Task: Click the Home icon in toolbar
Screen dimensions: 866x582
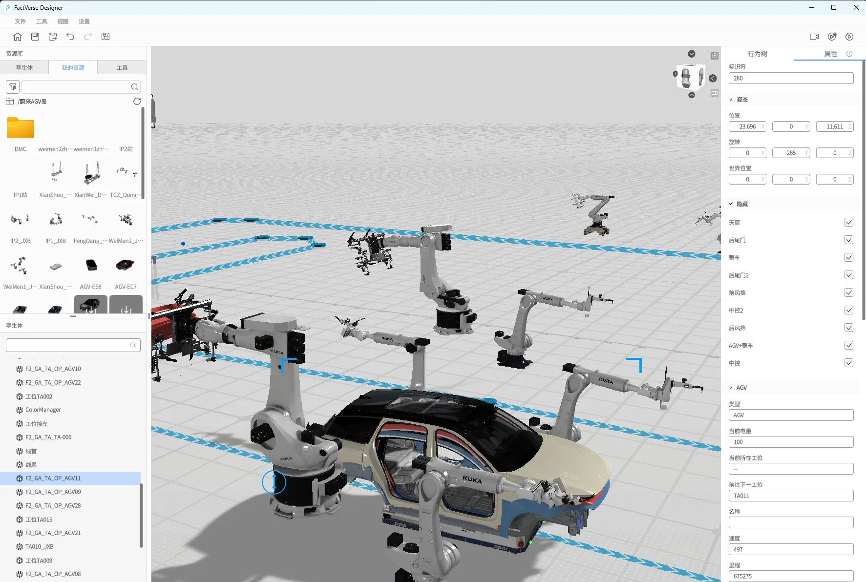Action: coord(18,37)
